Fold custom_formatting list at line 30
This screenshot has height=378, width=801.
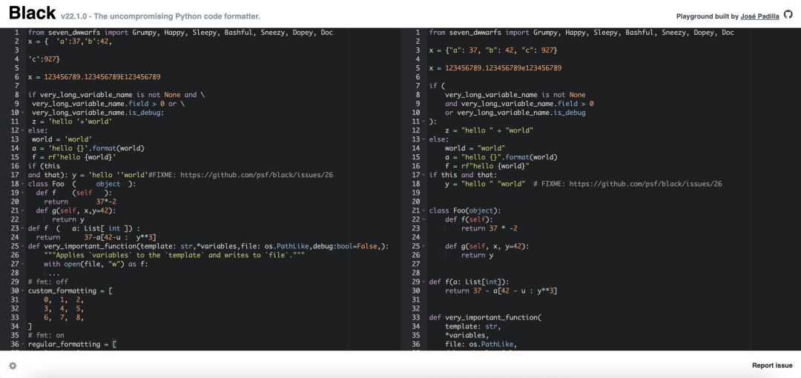tap(22, 291)
